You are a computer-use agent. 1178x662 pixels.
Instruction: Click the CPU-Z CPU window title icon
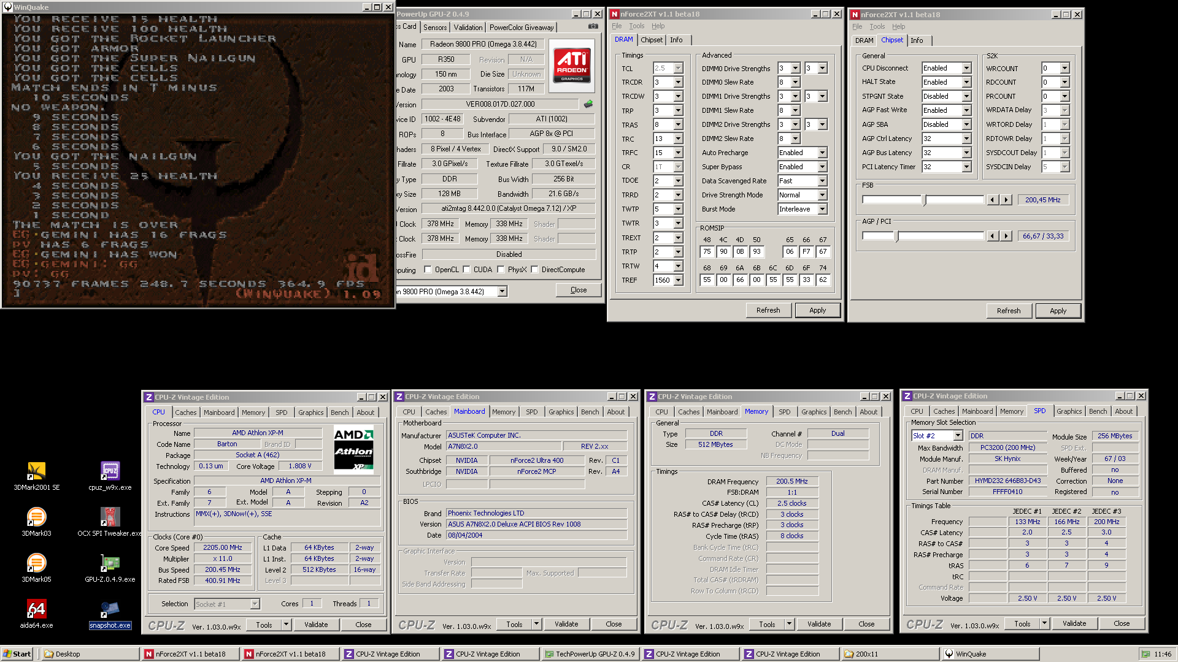(149, 397)
